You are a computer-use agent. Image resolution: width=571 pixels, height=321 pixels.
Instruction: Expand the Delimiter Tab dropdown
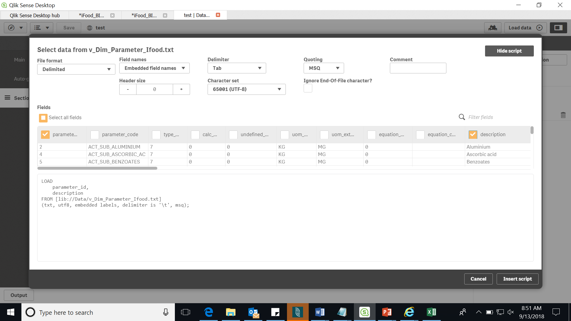click(x=237, y=68)
